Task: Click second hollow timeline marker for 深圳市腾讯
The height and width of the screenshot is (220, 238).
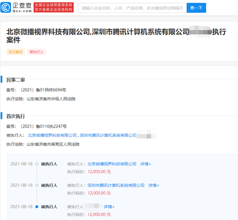Action: (37, 185)
